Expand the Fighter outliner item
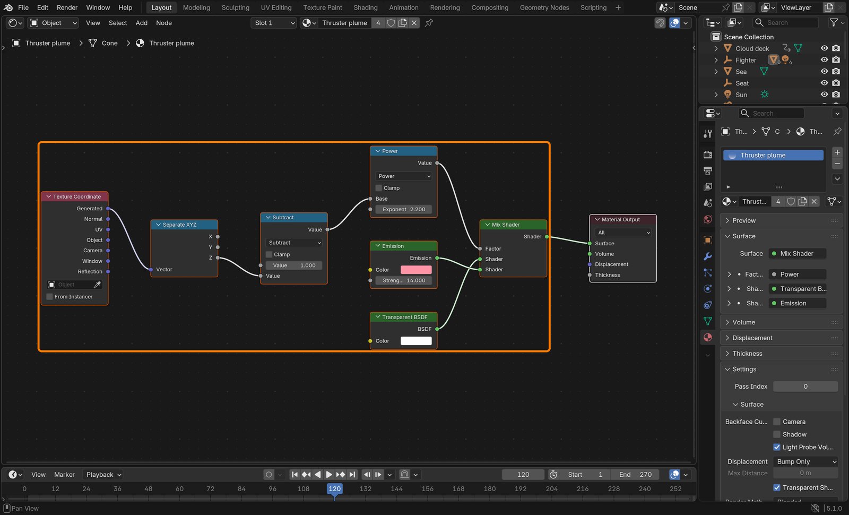The width and height of the screenshot is (849, 515). coord(716,60)
